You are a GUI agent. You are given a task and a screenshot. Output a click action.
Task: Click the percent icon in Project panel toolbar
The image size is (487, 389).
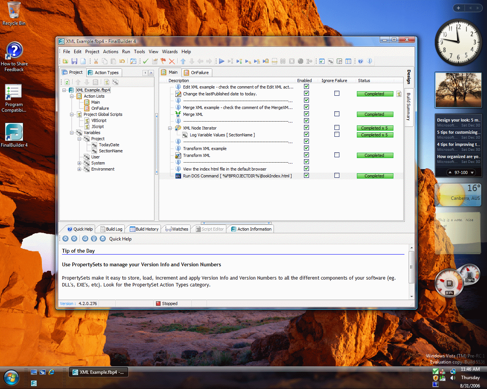pyautogui.click(x=115, y=82)
